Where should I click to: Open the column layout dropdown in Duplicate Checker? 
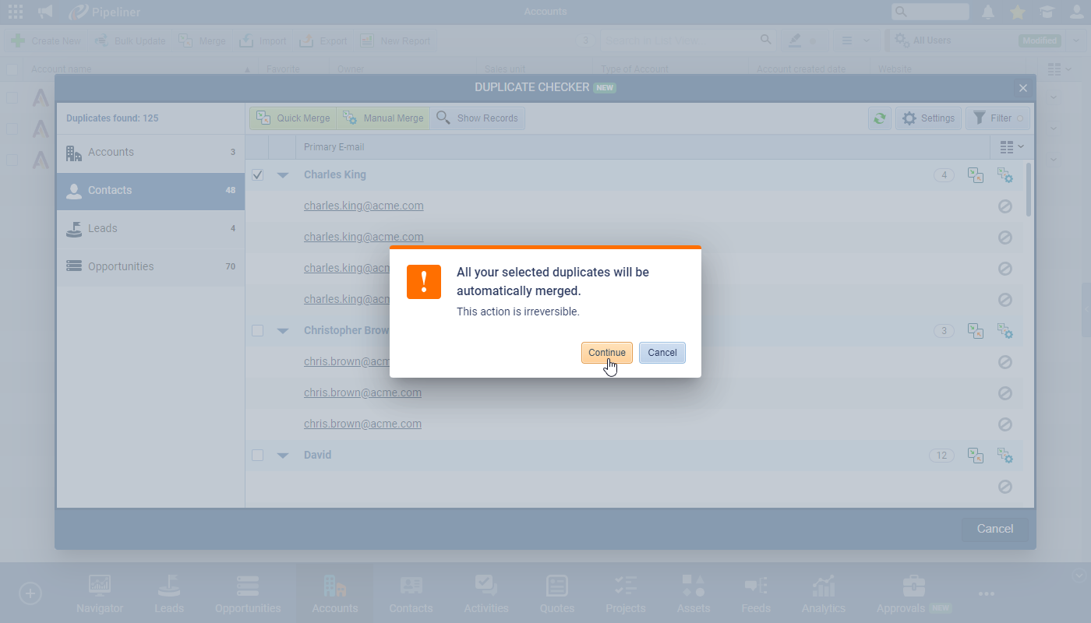coord(1012,146)
